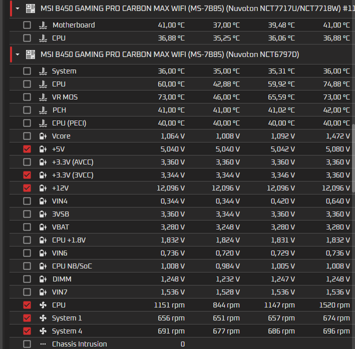The image size is (355, 349).
Task: Uncheck the +12V voltage checkbox
Action: [x=27, y=188]
